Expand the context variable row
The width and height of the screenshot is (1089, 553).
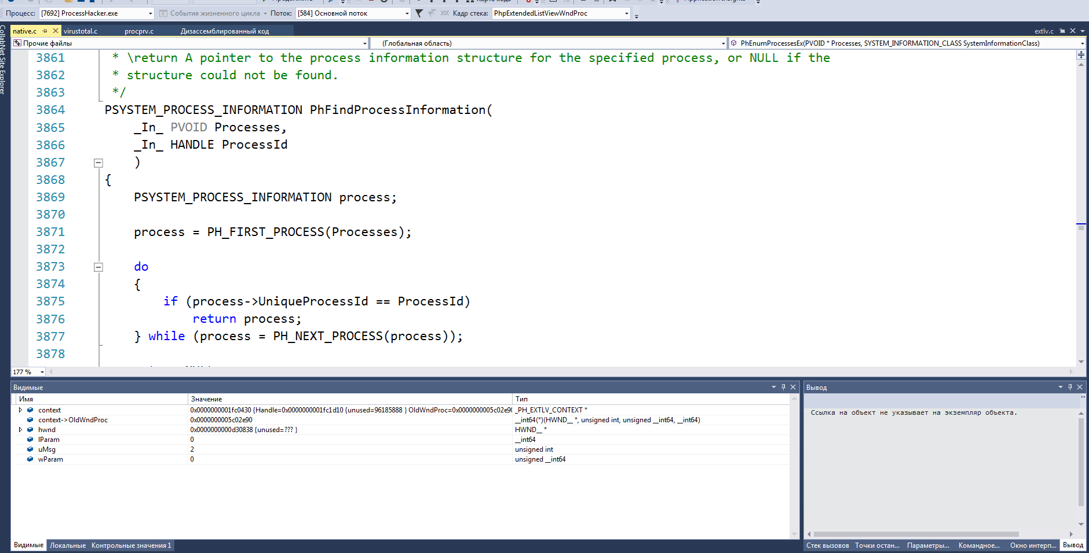coord(20,410)
